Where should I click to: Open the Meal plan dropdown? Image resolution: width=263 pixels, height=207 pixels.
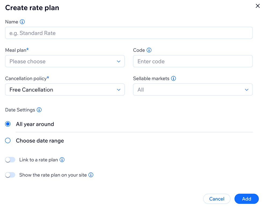pyautogui.click(x=65, y=61)
